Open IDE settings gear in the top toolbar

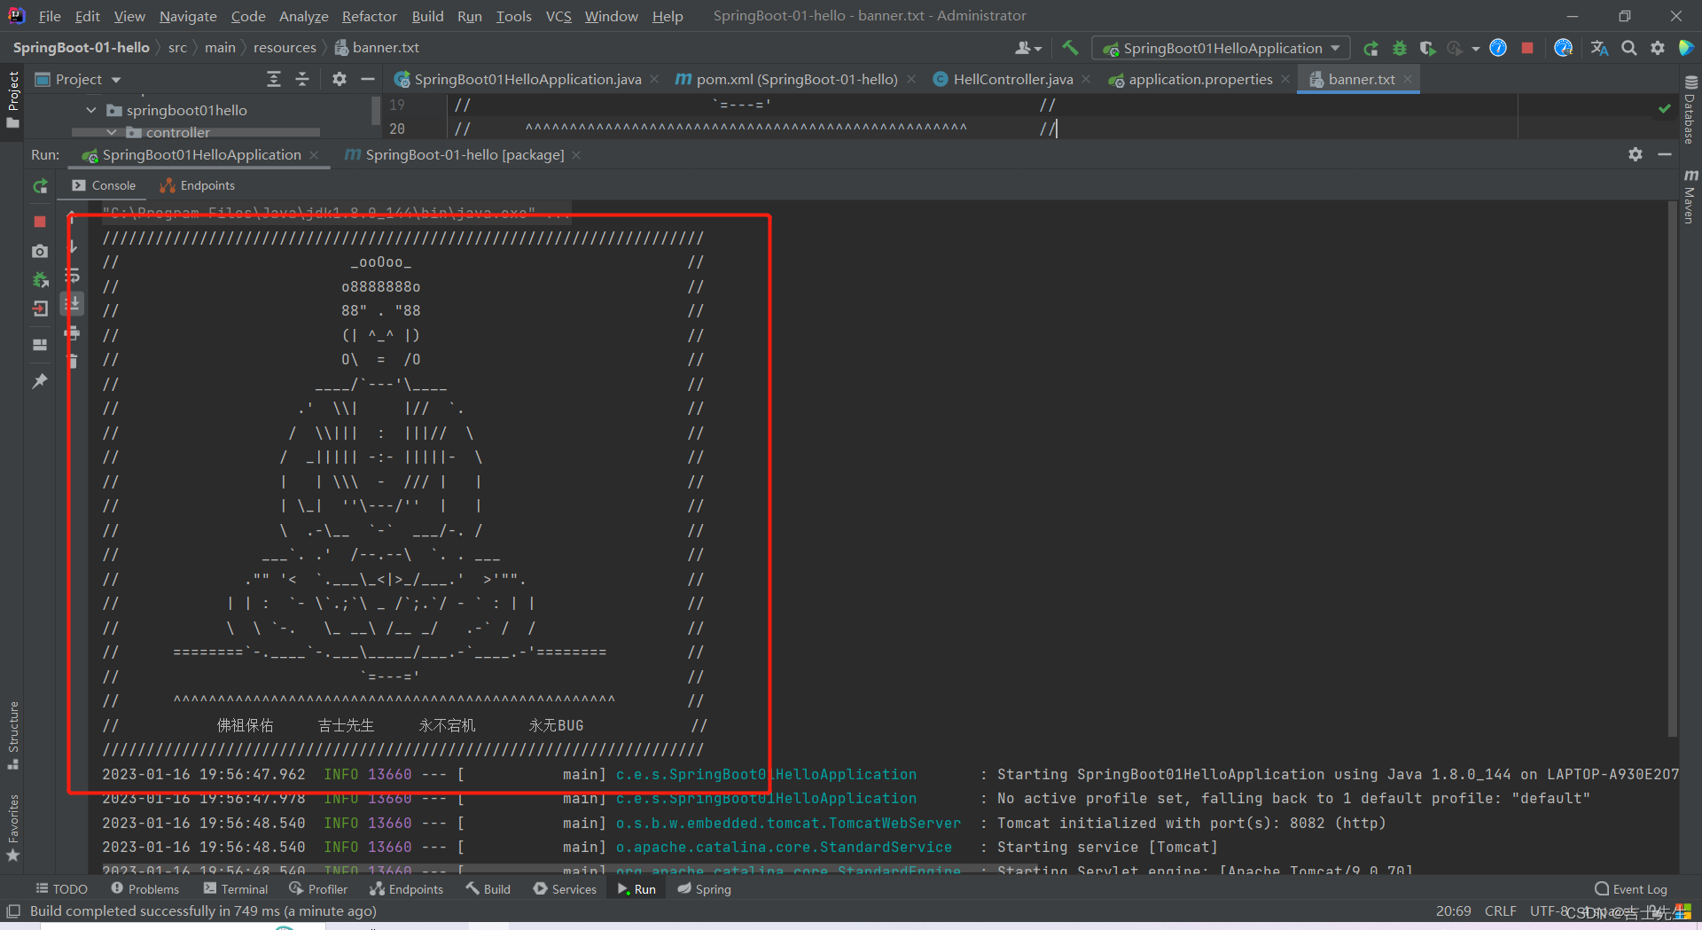pyautogui.click(x=1657, y=48)
